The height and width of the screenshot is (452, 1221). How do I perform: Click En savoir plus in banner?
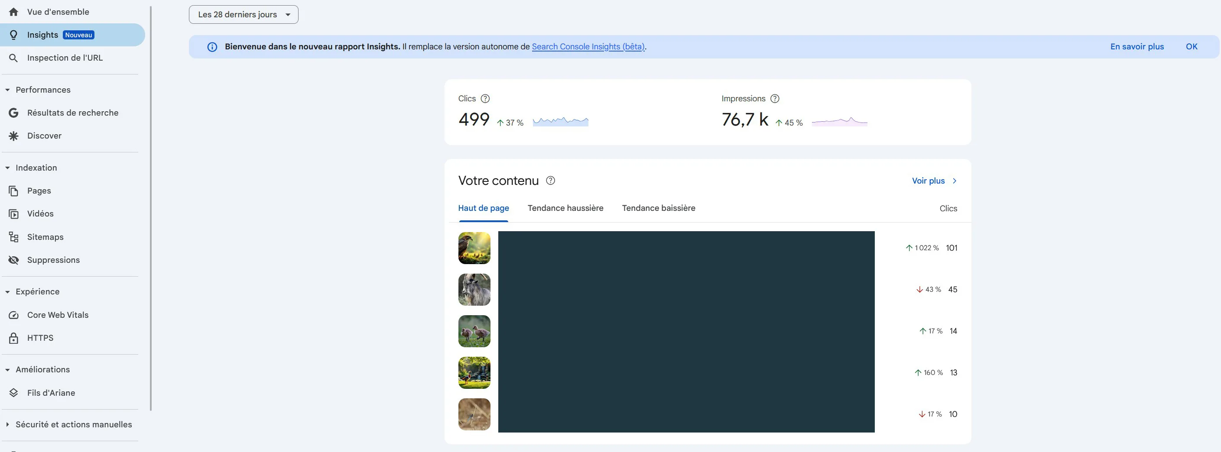(x=1137, y=47)
